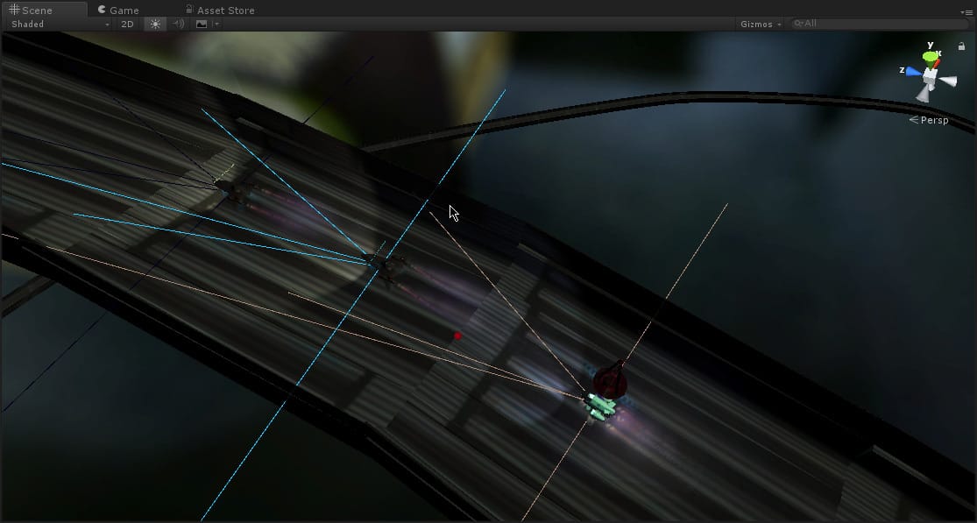977x523 pixels.
Task: Open the panel options menu icon
Action: click(966, 11)
